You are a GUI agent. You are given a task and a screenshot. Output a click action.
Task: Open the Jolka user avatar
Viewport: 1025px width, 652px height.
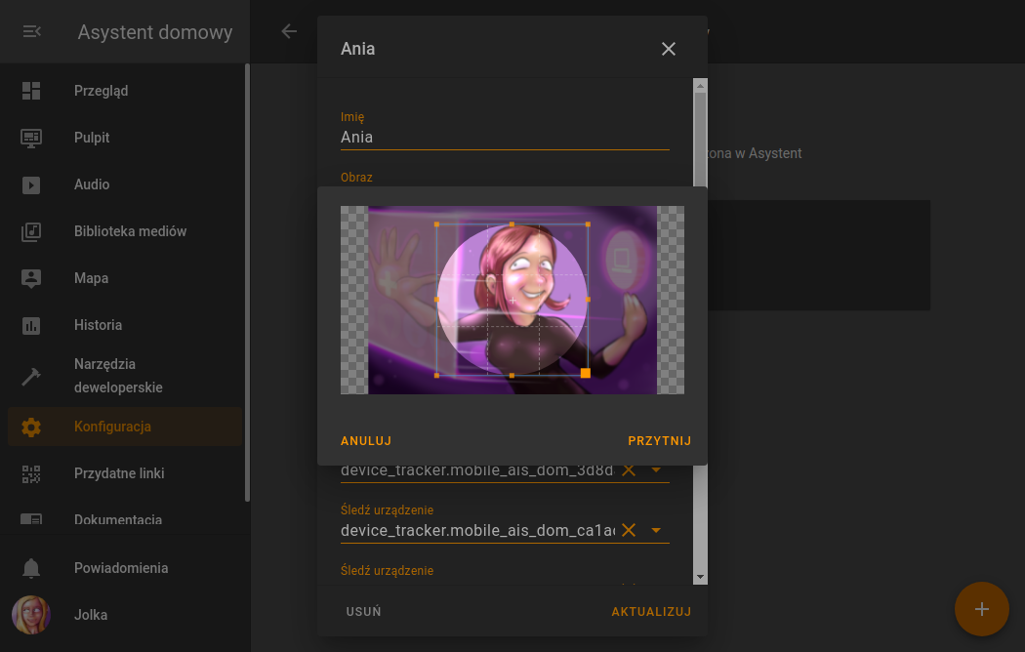(x=30, y=615)
